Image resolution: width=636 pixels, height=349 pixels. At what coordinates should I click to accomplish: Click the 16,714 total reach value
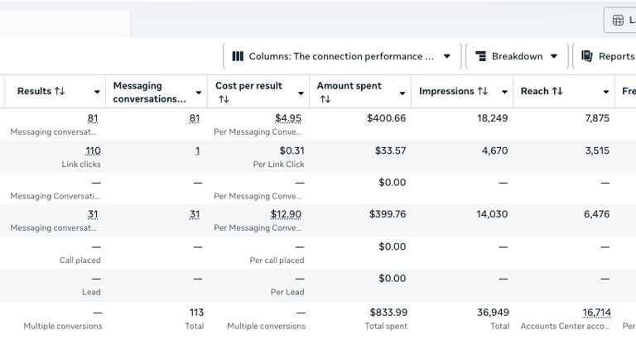click(x=596, y=313)
